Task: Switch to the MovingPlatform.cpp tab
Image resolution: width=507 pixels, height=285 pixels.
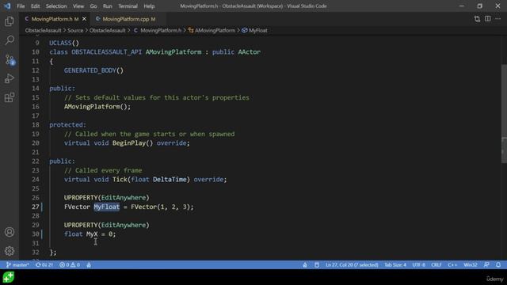Action: coord(129,19)
